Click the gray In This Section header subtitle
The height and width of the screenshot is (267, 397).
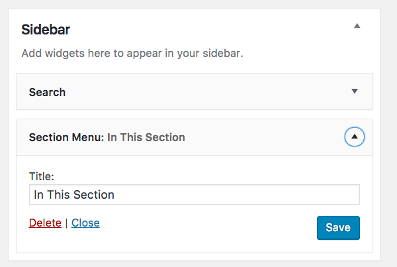(146, 138)
